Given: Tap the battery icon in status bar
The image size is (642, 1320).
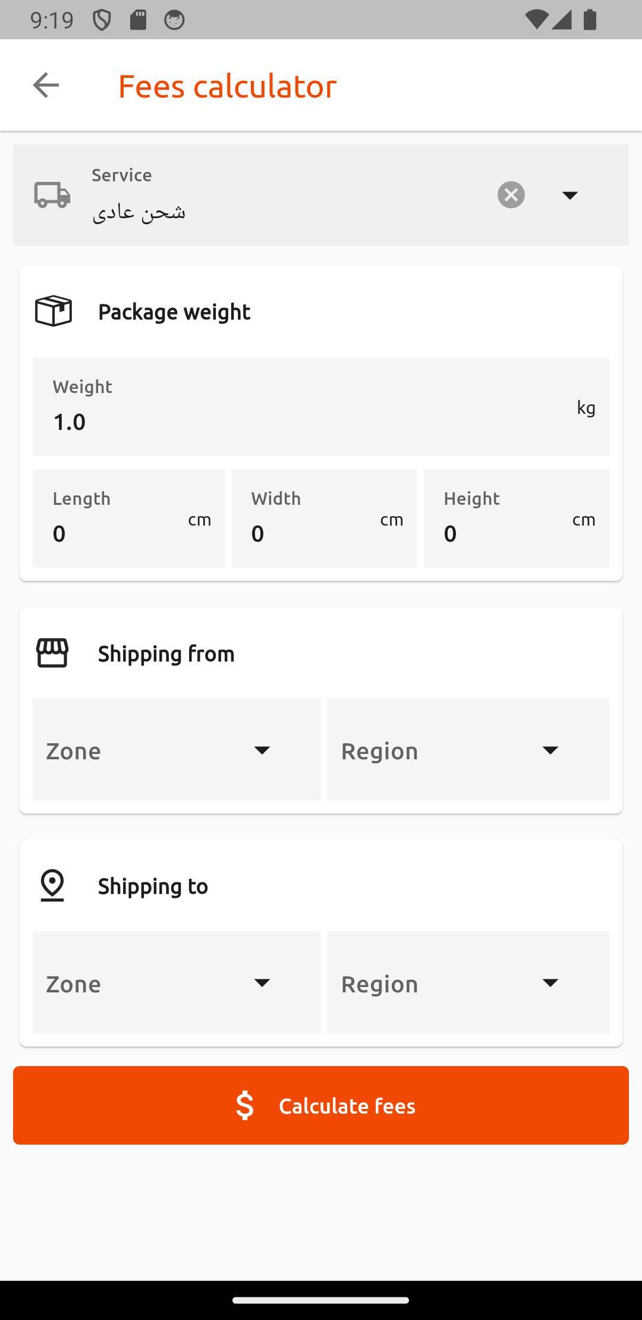Looking at the screenshot, I should pos(590,20).
